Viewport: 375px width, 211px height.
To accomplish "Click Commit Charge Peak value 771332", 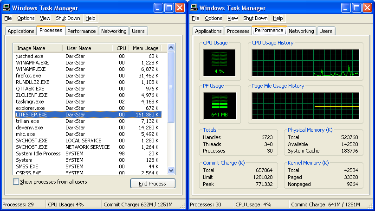I will point(264,184).
